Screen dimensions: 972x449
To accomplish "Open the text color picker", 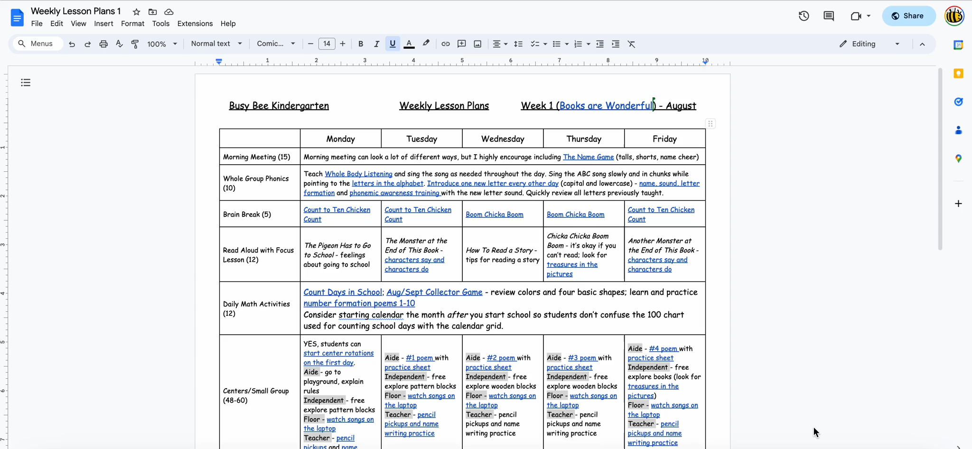I will [x=409, y=44].
